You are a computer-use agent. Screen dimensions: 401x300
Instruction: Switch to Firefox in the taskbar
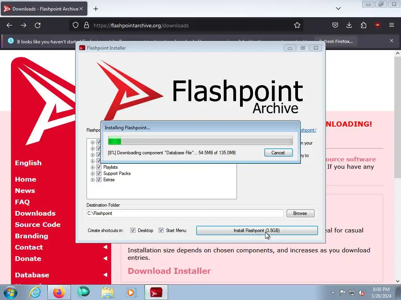pos(59,292)
